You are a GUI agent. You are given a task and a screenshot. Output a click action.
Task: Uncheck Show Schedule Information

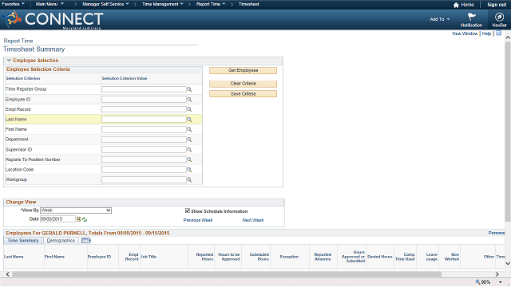tap(188, 210)
